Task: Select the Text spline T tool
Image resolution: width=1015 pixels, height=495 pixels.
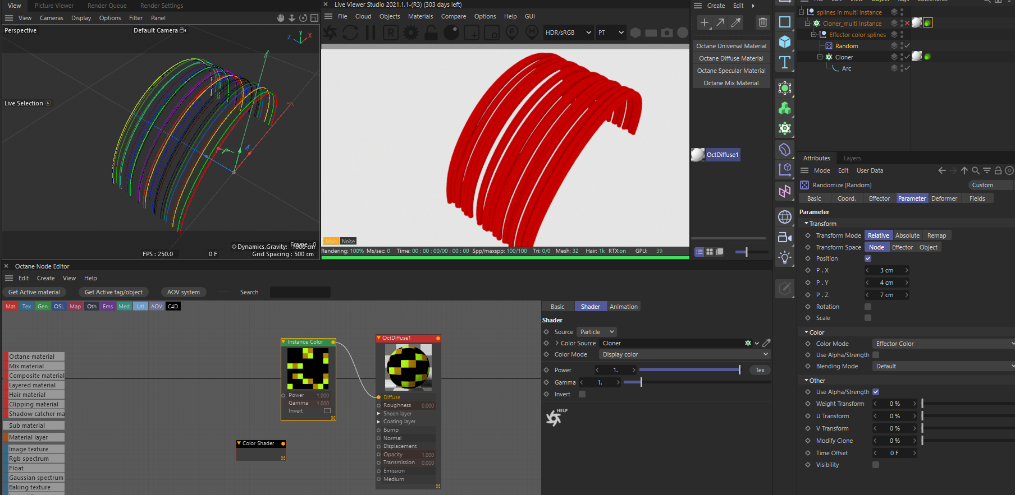Action: (x=785, y=62)
